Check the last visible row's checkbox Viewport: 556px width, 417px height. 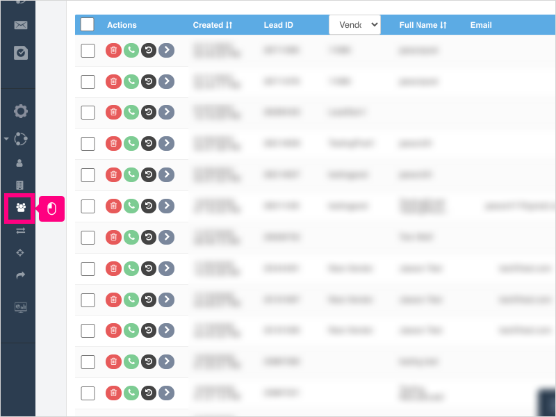click(x=88, y=393)
